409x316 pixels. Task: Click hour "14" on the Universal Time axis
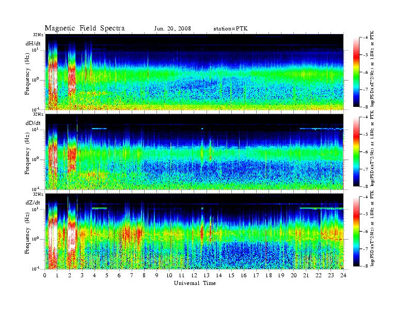[219, 275]
